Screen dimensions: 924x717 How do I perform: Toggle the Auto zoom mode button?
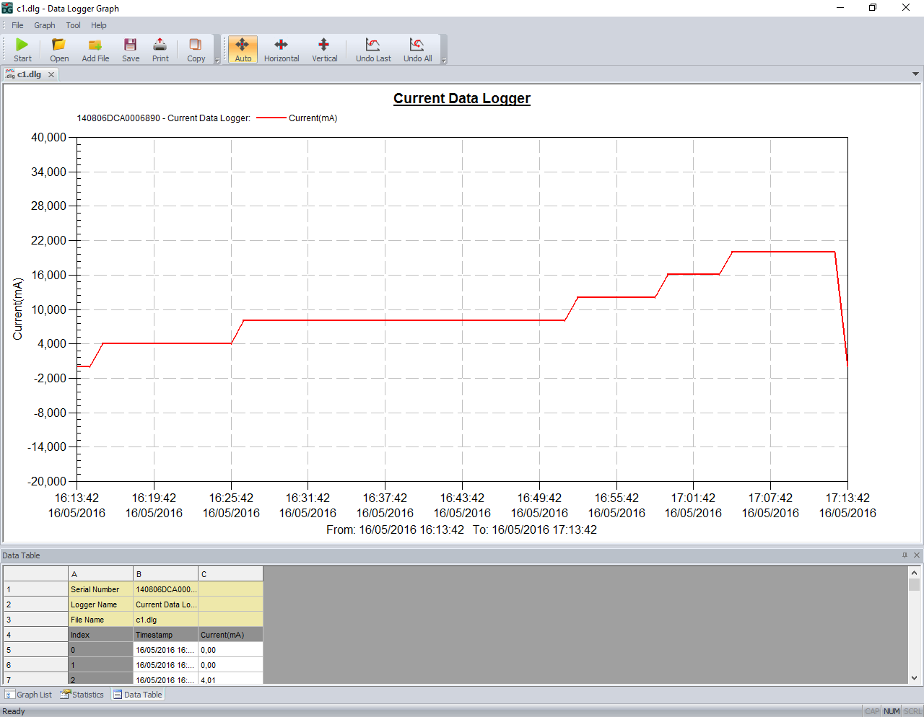click(x=243, y=50)
